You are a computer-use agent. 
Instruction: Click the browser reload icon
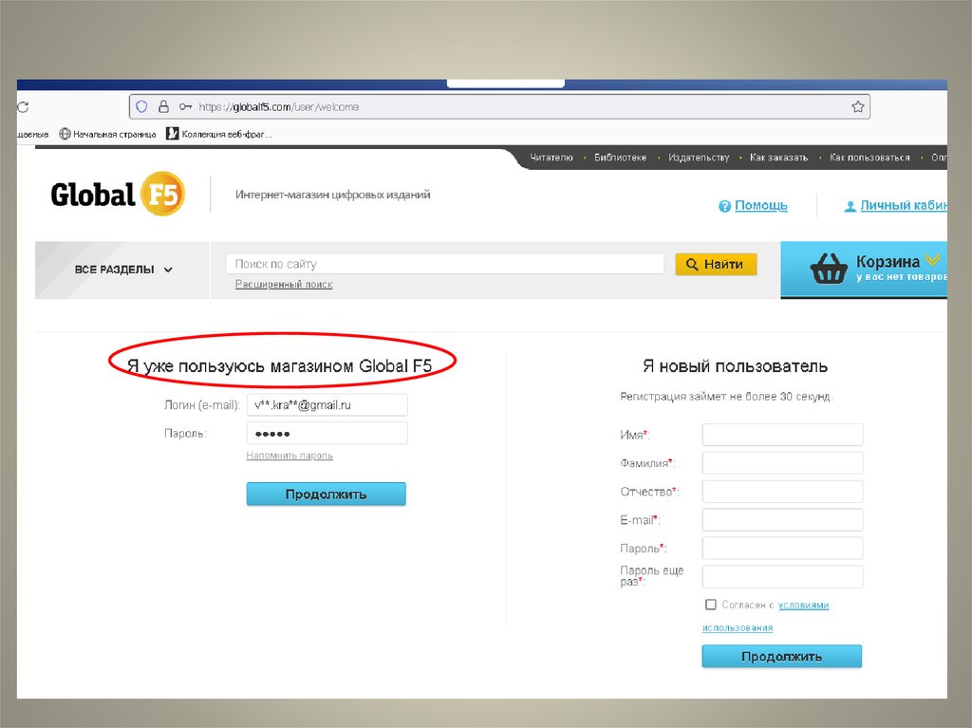click(x=23, y=106)
